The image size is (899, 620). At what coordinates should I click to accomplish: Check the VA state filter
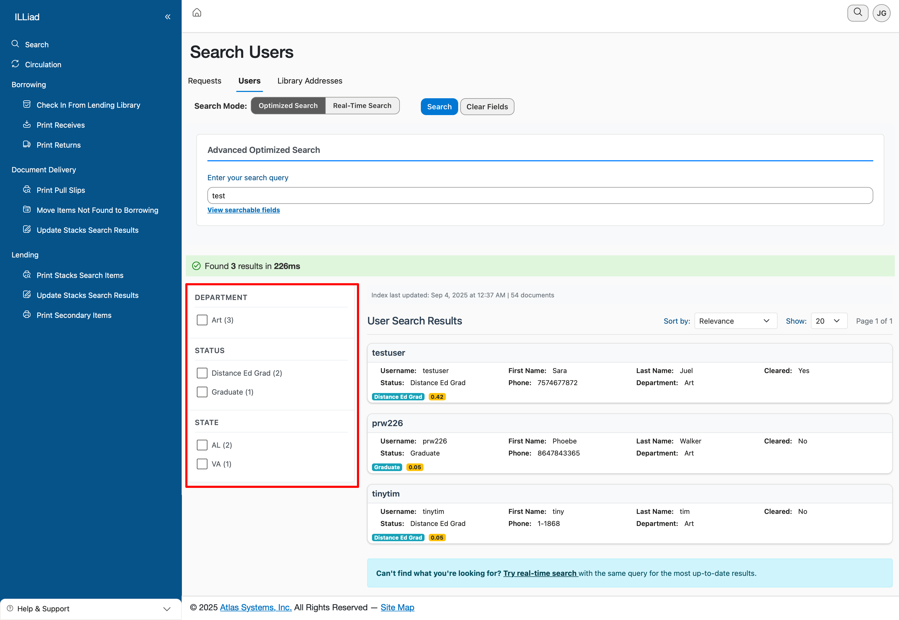(202, 464)
